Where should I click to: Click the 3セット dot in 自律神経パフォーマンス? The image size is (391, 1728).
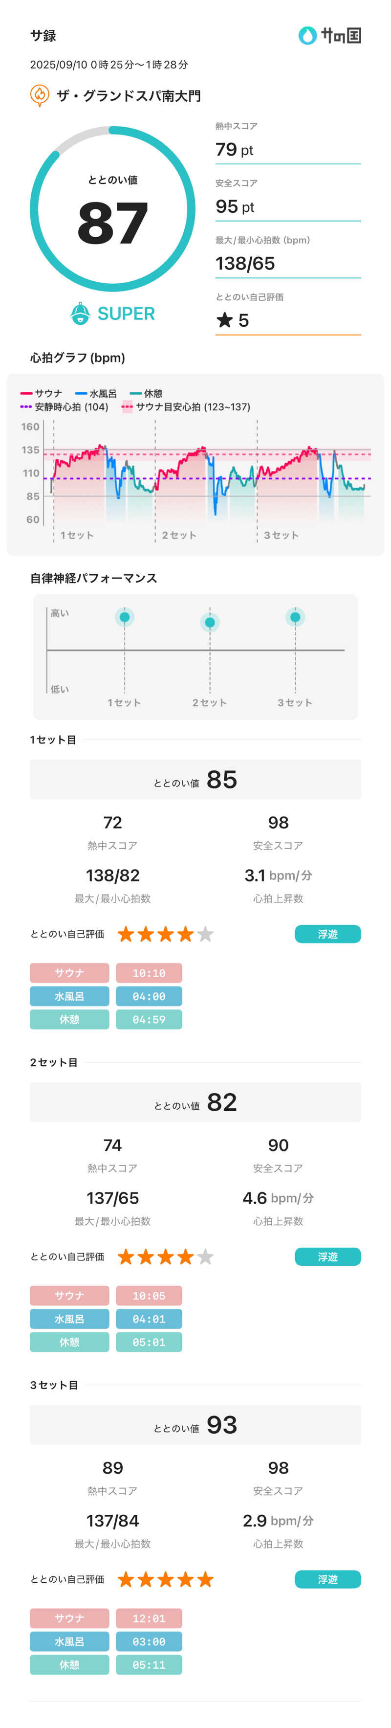tap(295, 617)
